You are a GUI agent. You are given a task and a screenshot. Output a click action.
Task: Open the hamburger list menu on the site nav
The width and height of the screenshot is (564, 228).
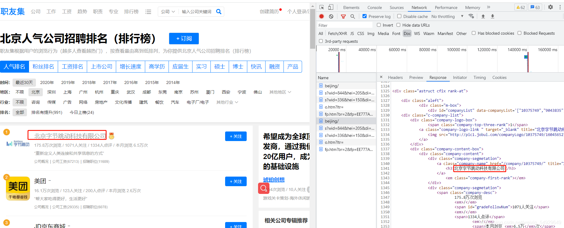click(x=148, y=12)
